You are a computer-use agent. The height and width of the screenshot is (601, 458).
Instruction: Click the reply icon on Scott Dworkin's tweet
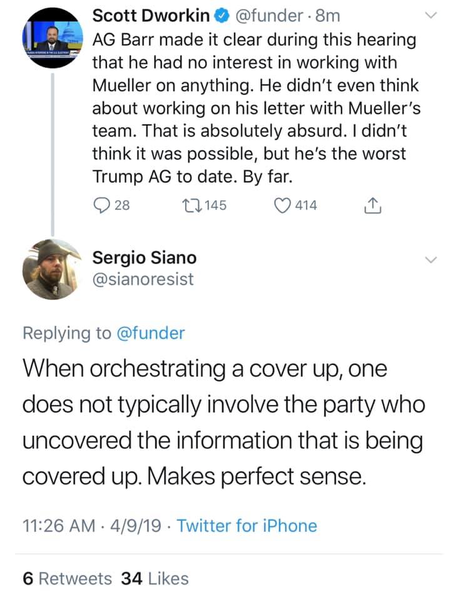101,204
